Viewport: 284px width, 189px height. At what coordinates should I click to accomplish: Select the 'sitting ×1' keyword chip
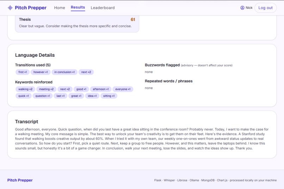[x=109, y=96]
